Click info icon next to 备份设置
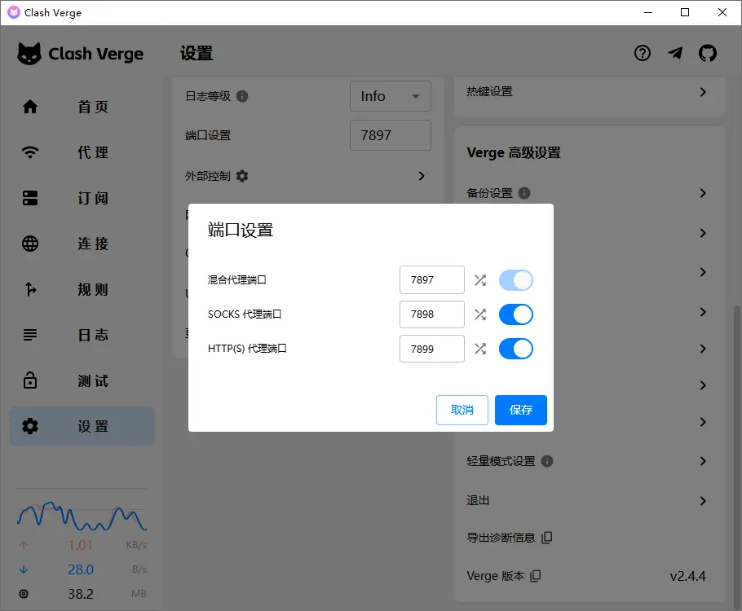 (524, 193)
